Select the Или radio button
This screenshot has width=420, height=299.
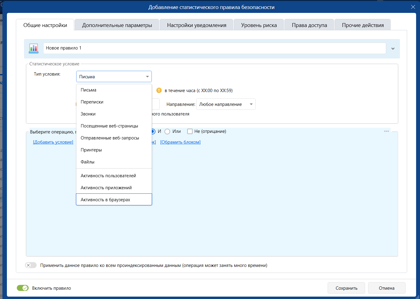167,131
